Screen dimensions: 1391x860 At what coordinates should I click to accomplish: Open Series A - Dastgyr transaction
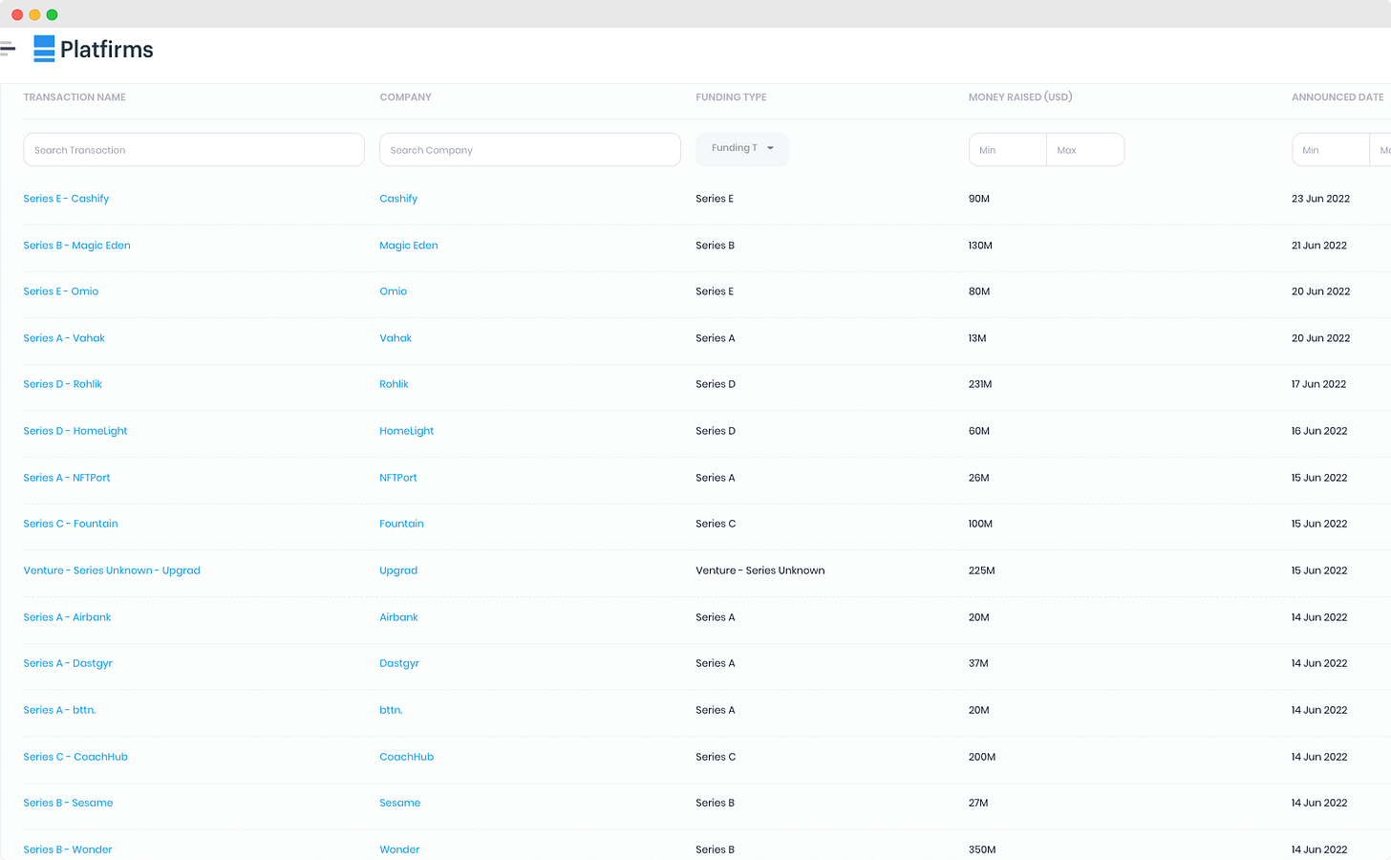tap(68, 663)
